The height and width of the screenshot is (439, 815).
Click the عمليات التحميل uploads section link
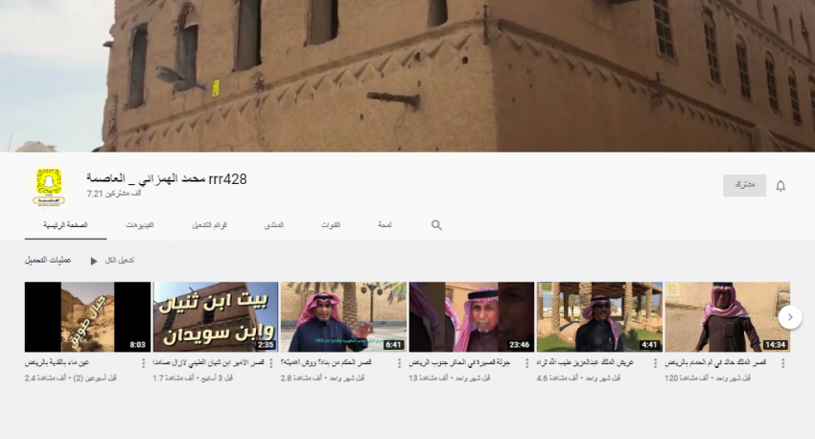point(48,261)
